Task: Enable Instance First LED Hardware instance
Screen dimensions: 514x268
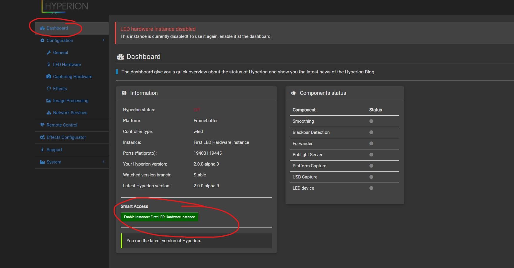Action: pos(159,217)
